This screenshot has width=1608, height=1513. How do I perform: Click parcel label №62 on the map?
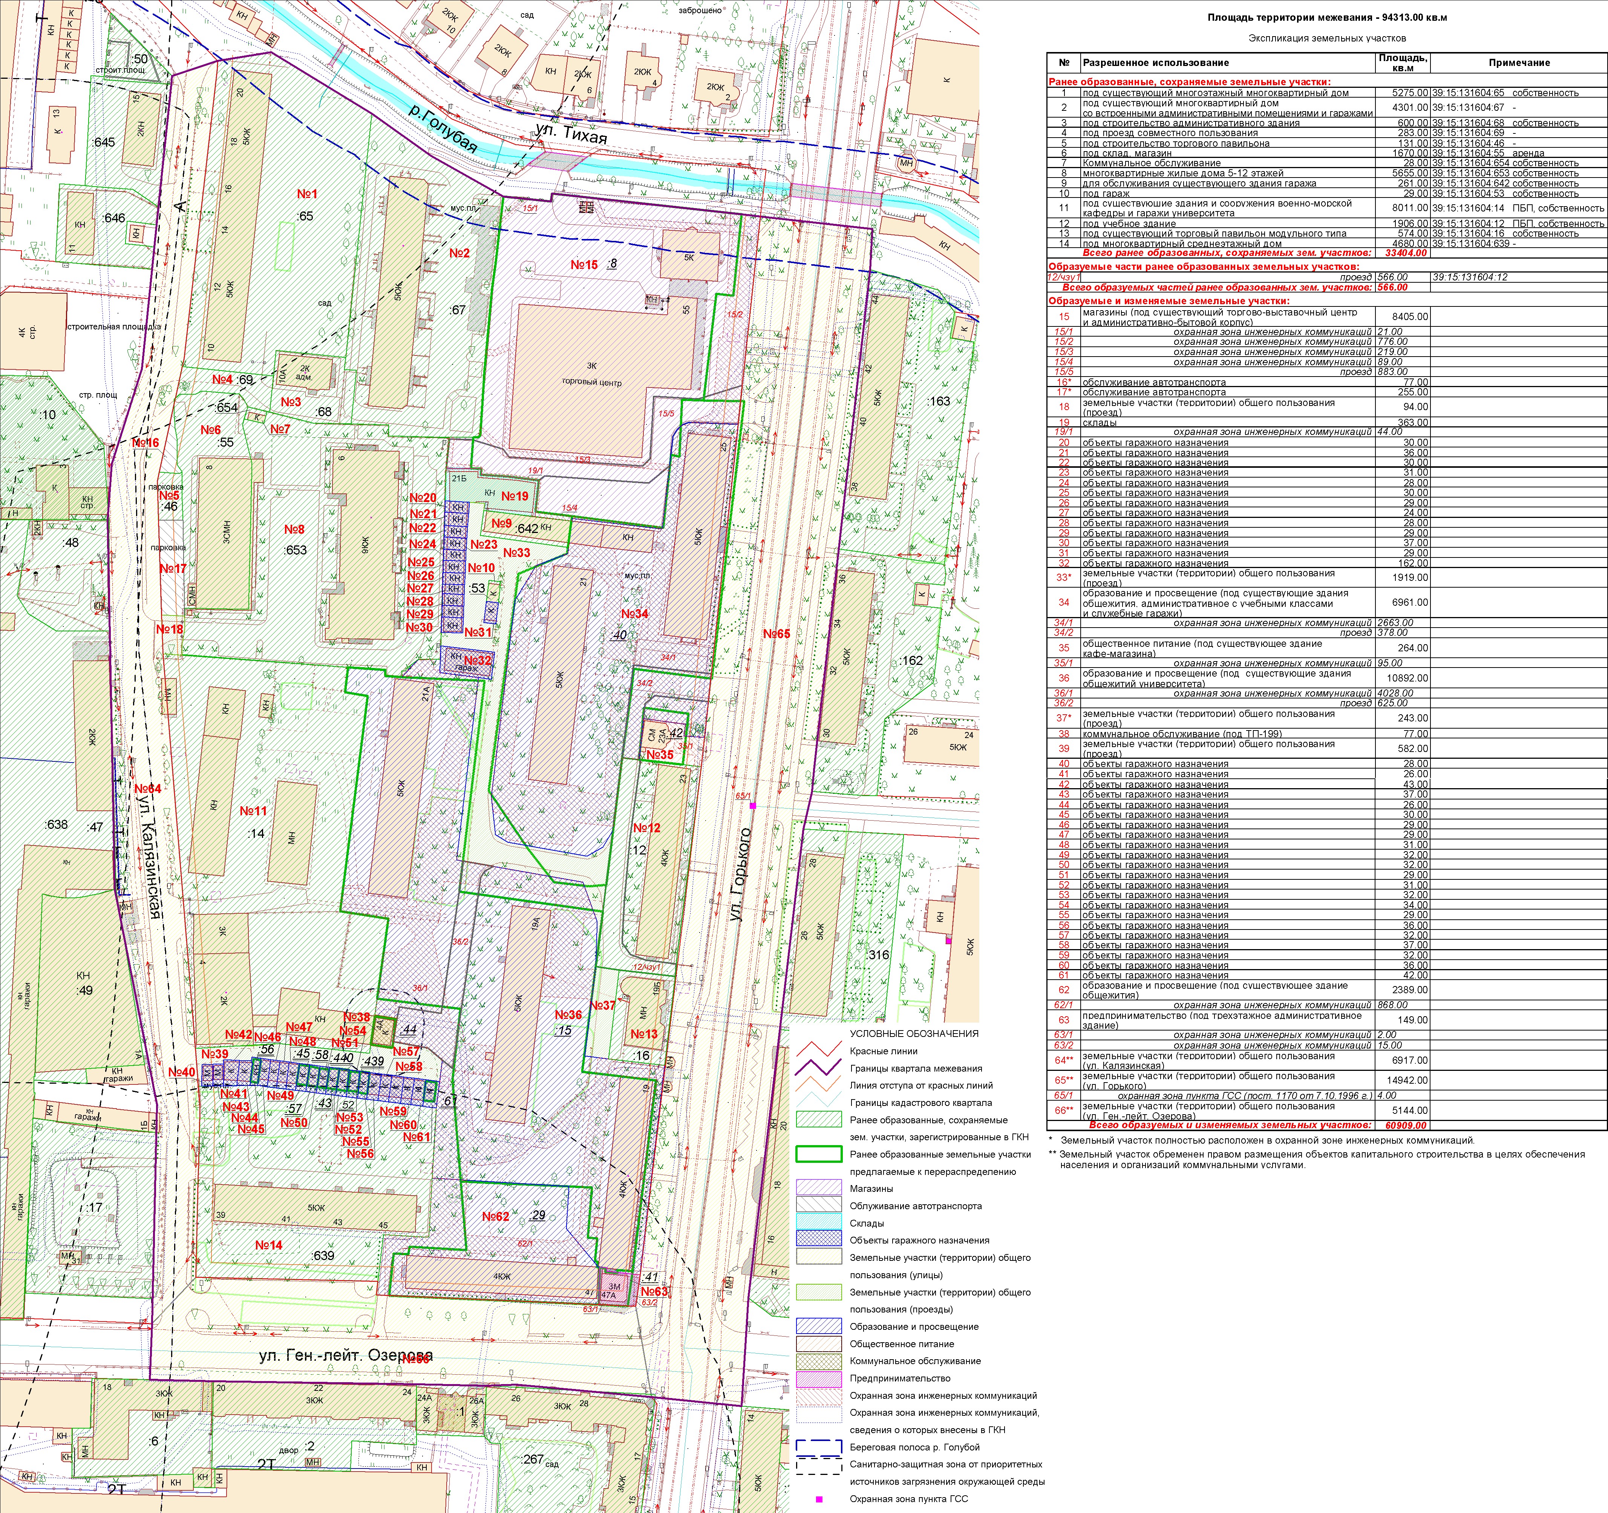pyautogui.click(x=495, y=1216)
